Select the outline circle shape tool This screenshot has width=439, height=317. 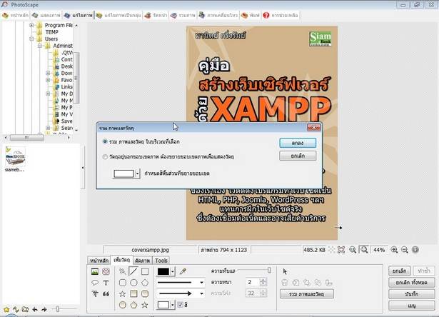133,283
